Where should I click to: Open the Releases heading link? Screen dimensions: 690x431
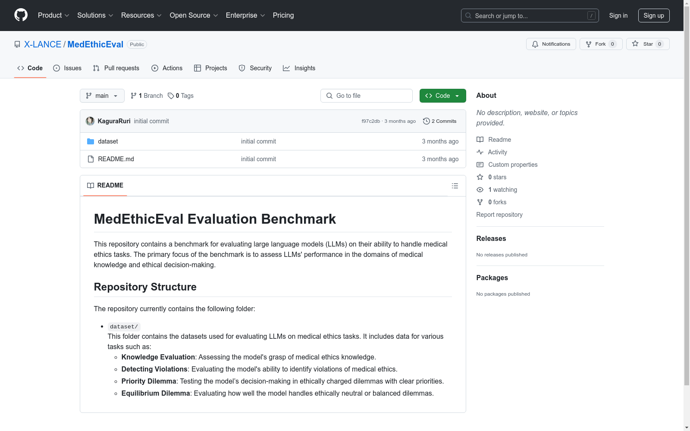pos(491,238)
